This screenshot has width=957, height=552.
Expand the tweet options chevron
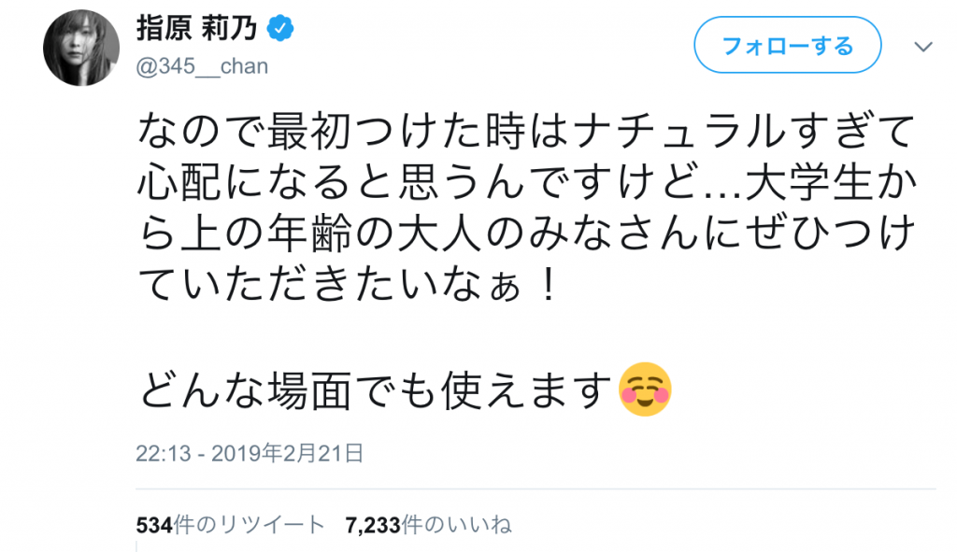[x=922, y=46]
